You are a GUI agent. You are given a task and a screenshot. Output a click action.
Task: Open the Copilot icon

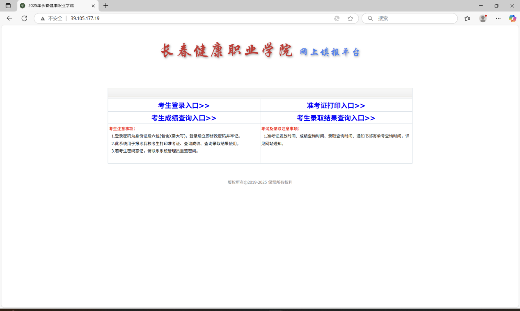(513, 18)
